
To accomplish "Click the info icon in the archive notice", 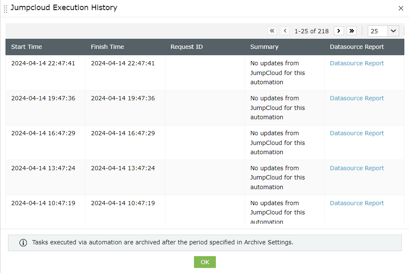I will (x=24, y=243).
